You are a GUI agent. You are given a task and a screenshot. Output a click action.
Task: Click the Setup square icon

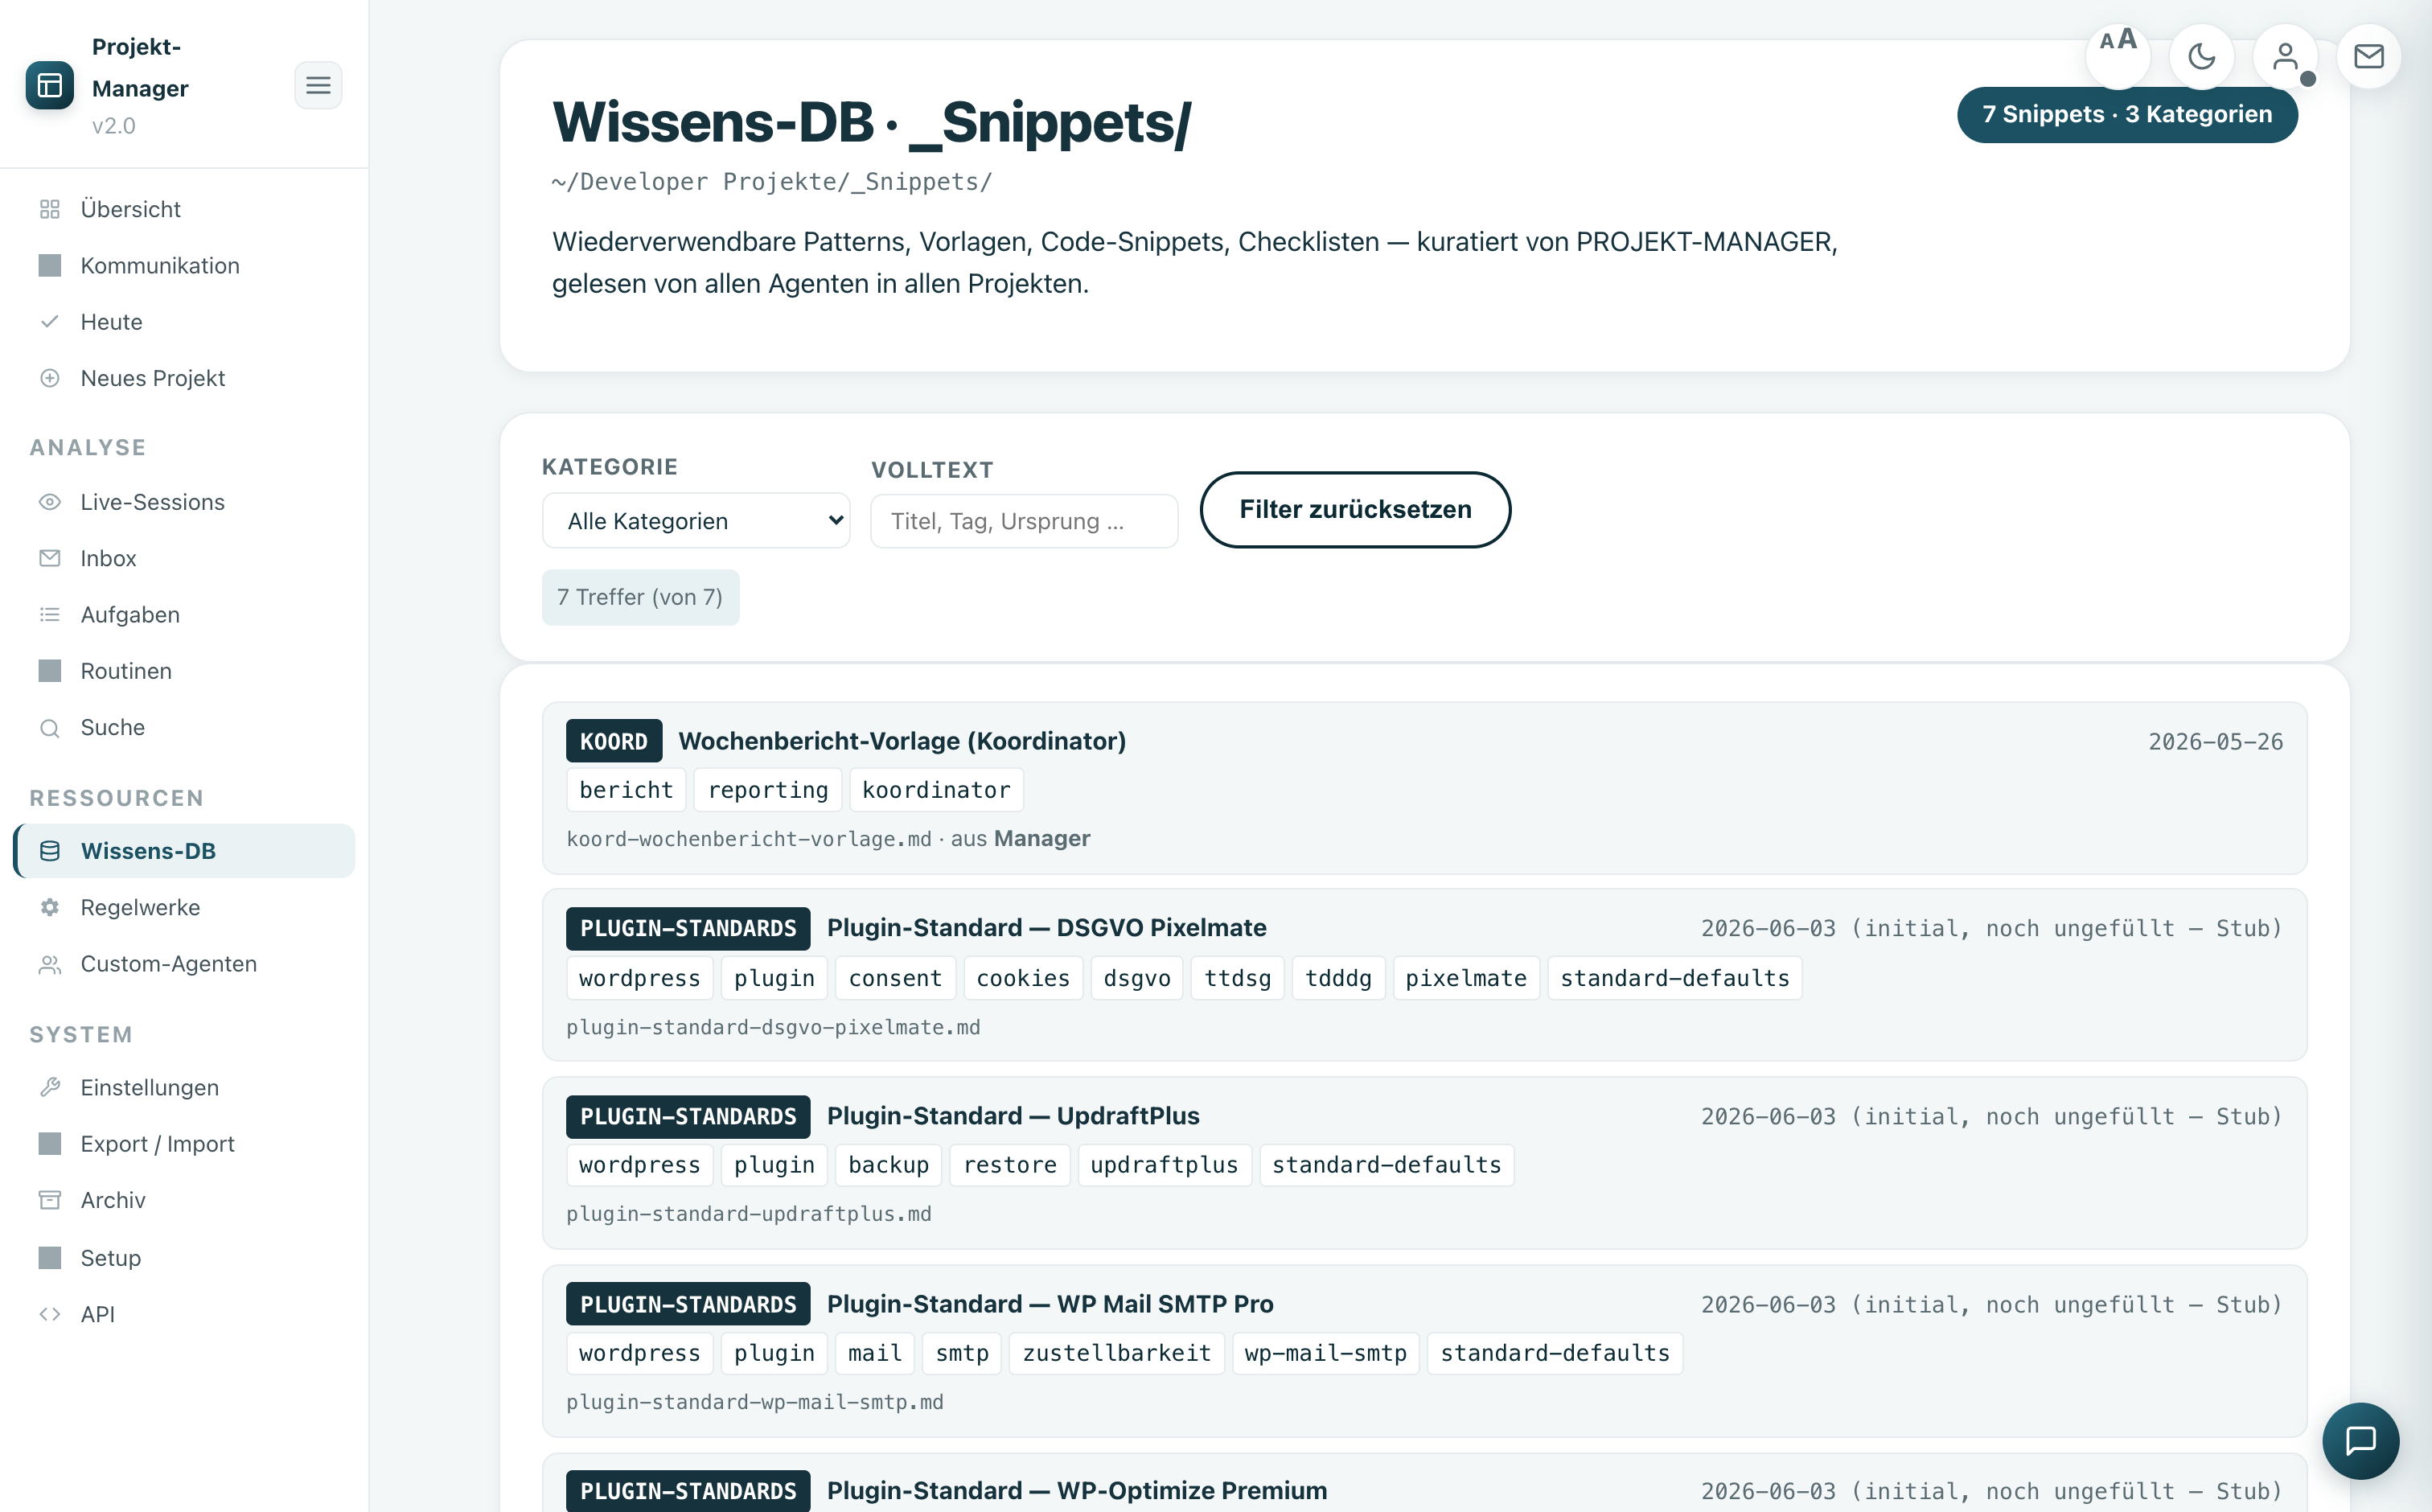[50, 1258]
